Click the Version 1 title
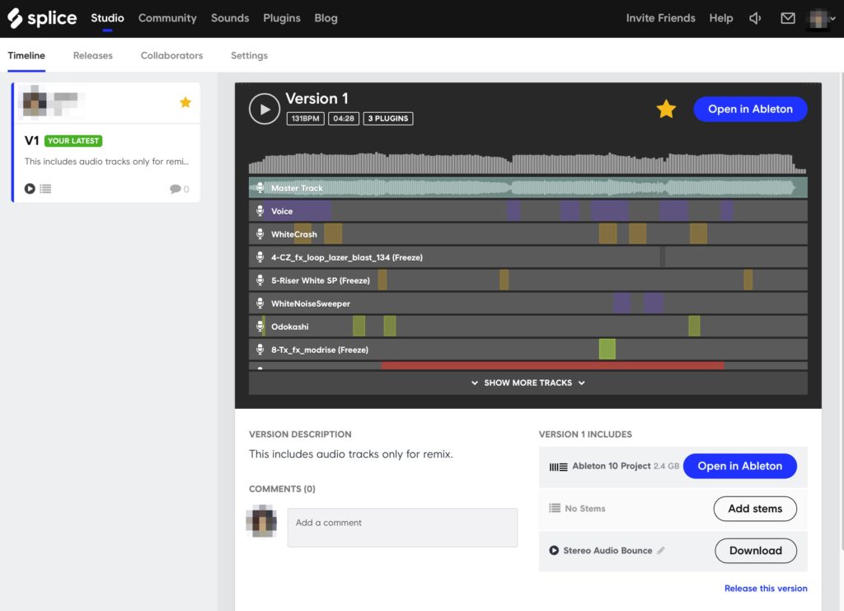The height and width of the screenshot is (611, 844). (x=316, y=98)
